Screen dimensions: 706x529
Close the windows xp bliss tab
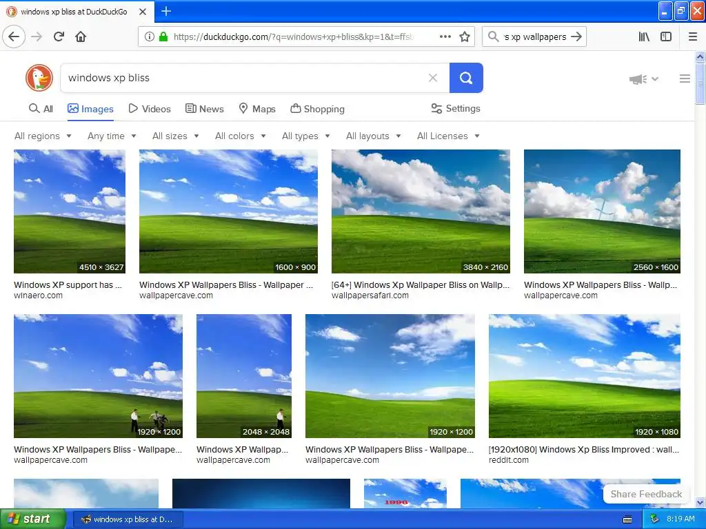(143, 12)
